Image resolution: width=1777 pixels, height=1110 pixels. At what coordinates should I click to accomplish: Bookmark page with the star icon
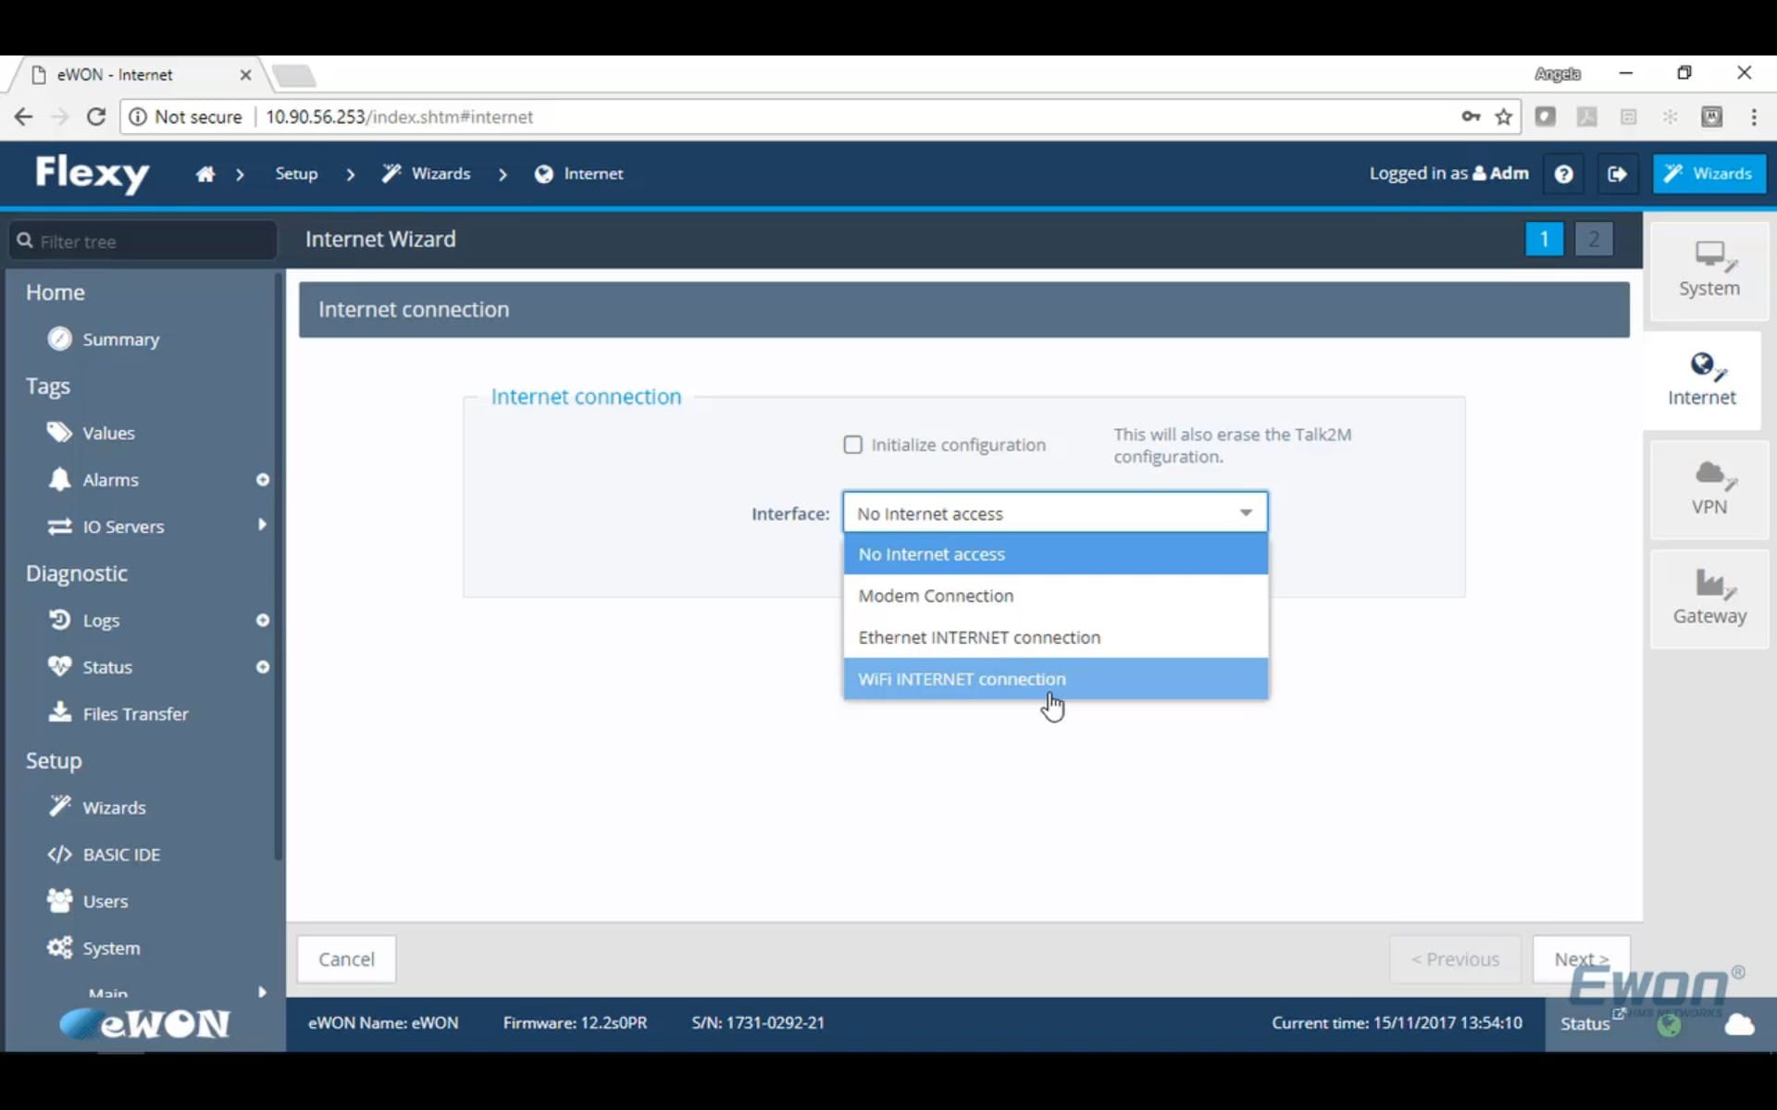point(1504,117)
